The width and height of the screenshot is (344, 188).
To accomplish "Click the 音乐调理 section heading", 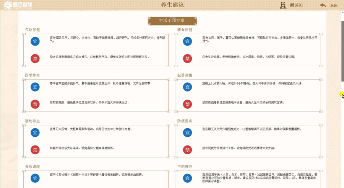I will [32, 167].
